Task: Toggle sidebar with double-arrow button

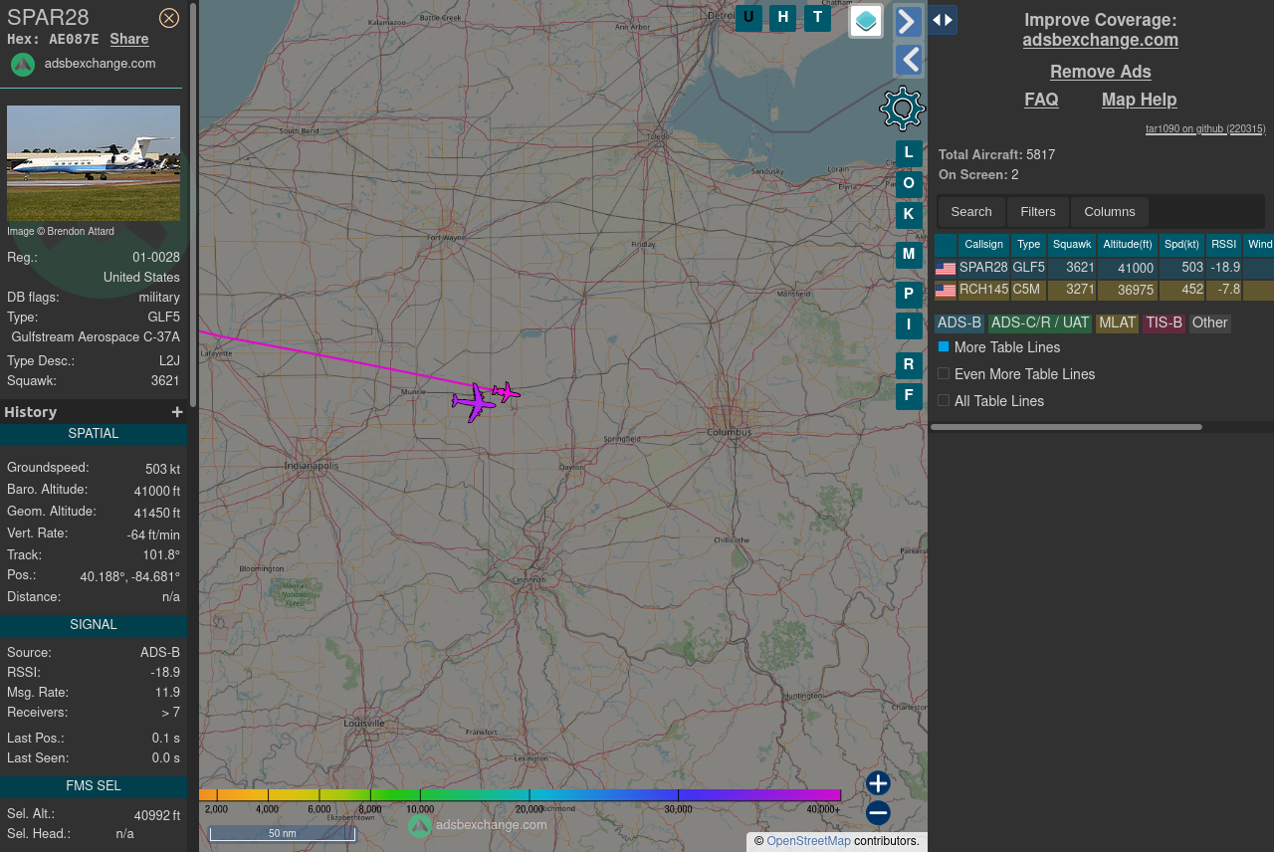Action: point(943,20)
